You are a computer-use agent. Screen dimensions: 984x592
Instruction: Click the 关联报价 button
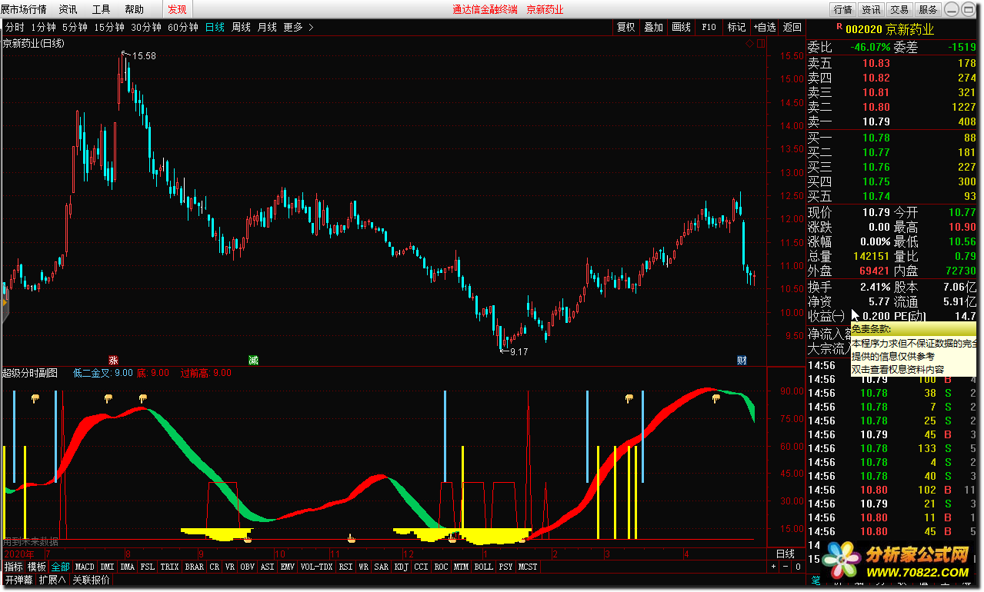[92, 580]
